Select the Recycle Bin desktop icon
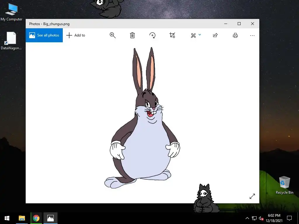The image size is (299, 224). [x=284, y=185]
